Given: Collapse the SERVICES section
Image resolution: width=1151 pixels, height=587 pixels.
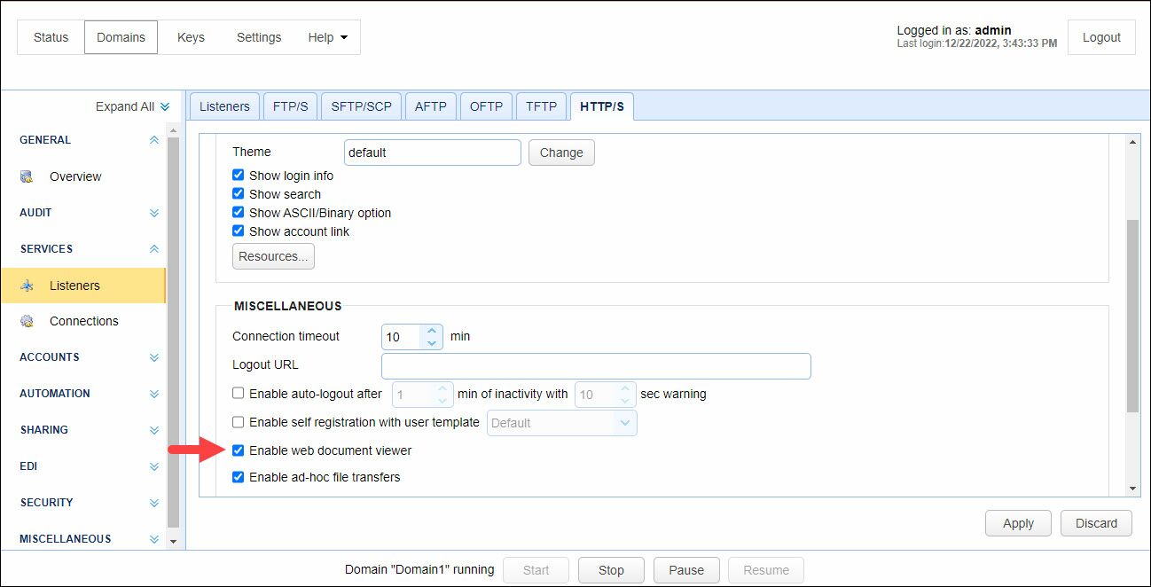Looking at the screenshot, I should tap(153, 248).
